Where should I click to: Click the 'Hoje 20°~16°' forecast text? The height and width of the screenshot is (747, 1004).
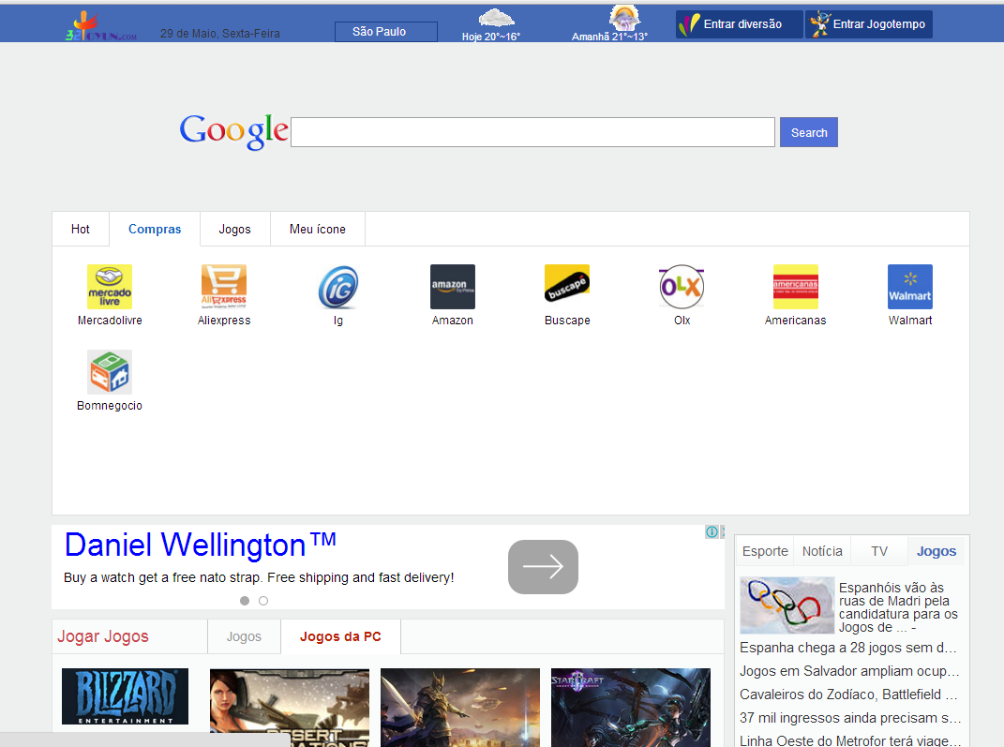pyautogui.click(x=491, y=37)
